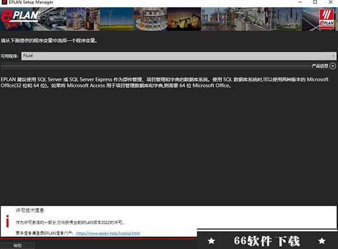Click the red info icon in license panel
This screenshot has width=338, height=249.
(x=7, y=221)
